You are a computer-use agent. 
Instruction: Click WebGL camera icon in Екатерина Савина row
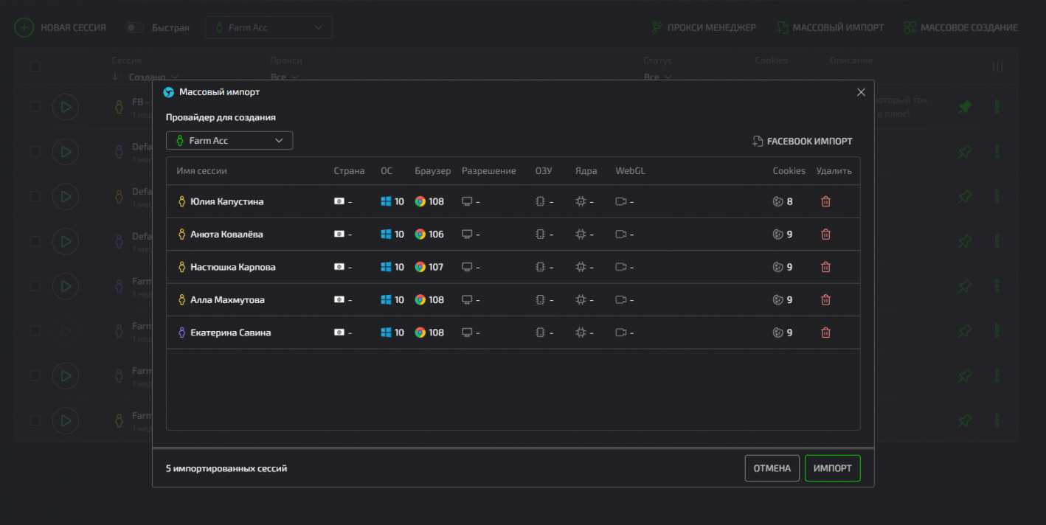tap(621, 333)
